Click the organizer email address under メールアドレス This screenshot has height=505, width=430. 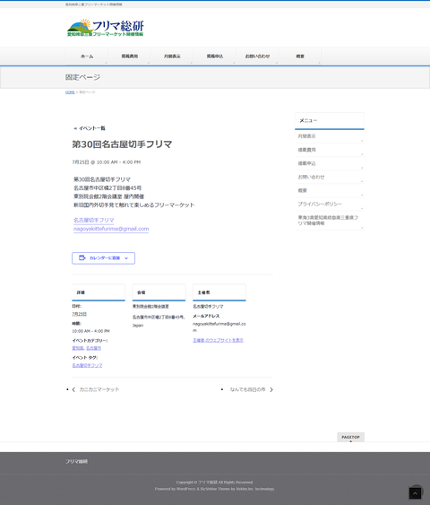click(x=219, y=327)
